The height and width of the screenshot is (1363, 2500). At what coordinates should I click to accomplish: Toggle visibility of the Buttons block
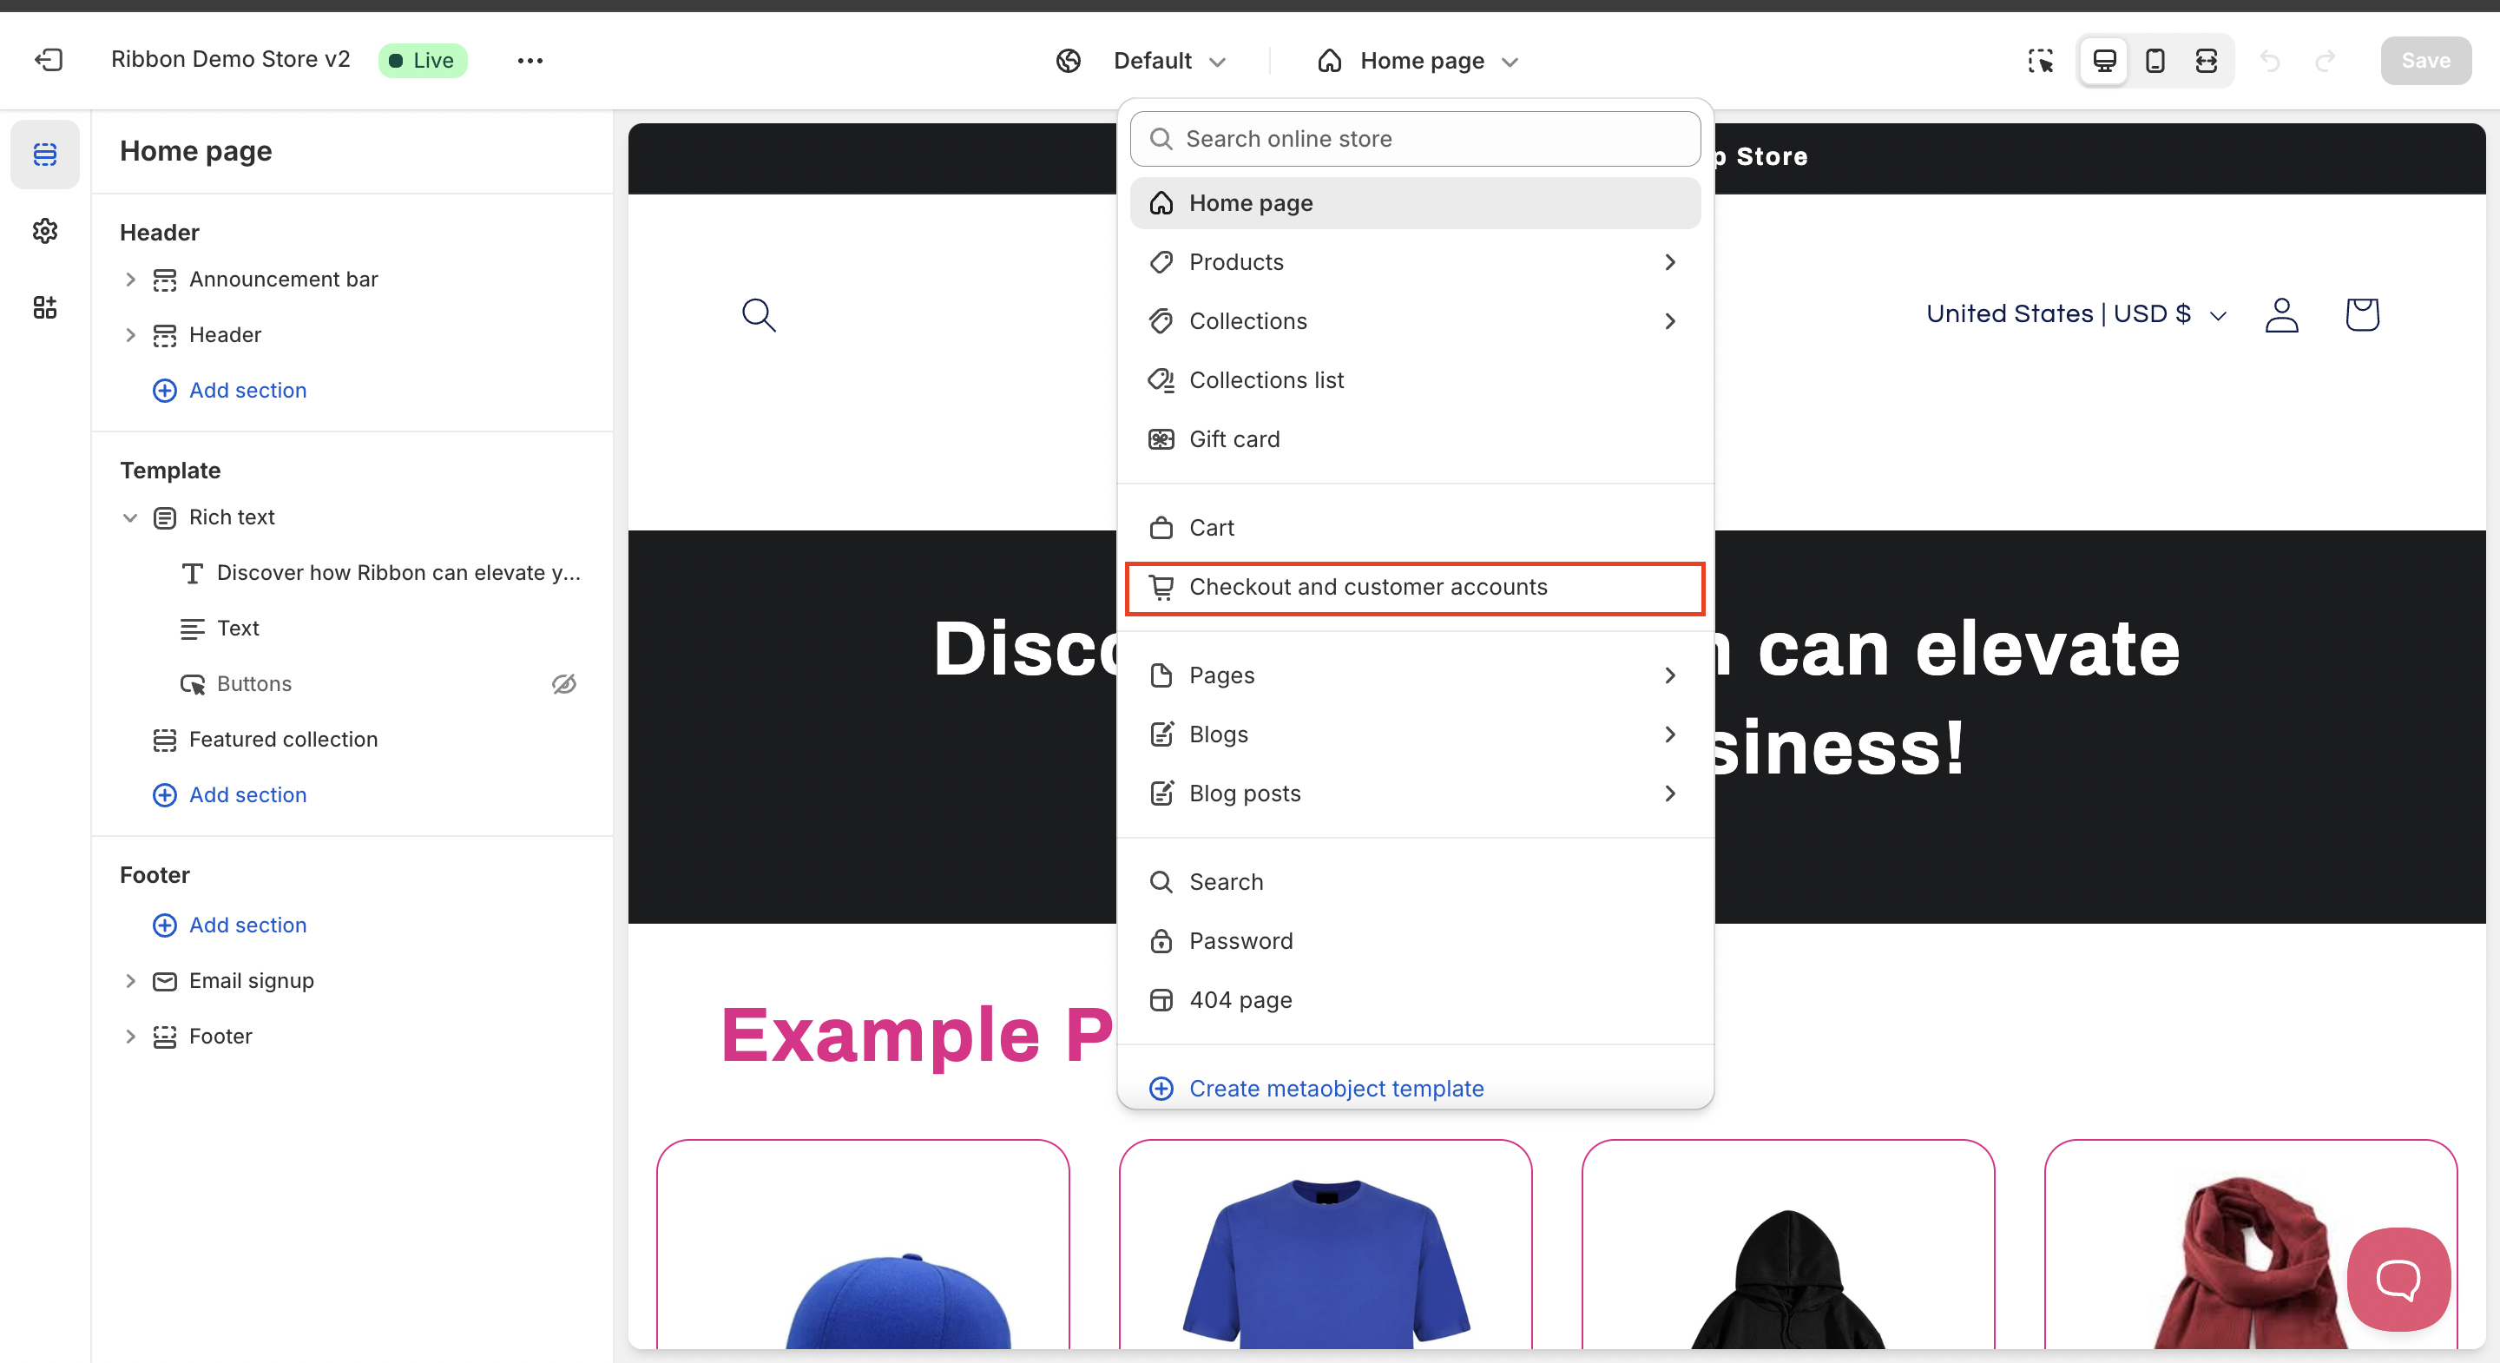pos(564,683)
